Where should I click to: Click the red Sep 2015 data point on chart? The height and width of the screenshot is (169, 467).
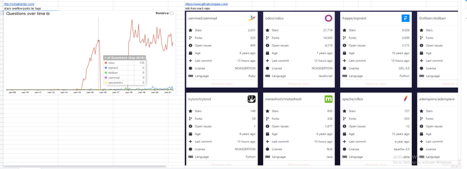[99, 41]
